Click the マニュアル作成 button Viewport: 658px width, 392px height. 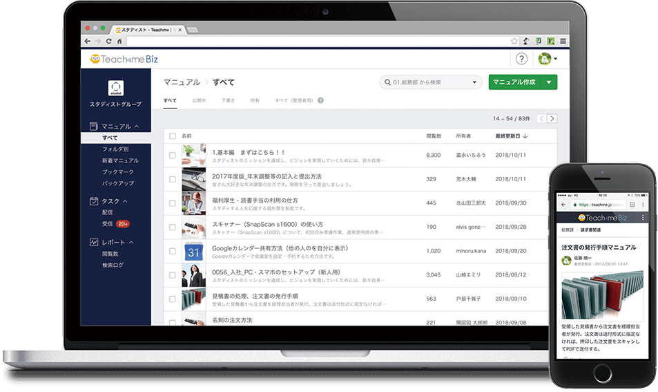point(514,82)
